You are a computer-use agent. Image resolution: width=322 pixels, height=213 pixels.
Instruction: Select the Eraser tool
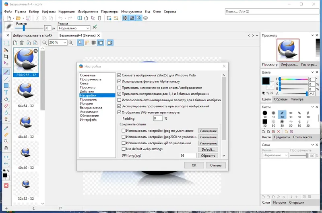6,106
